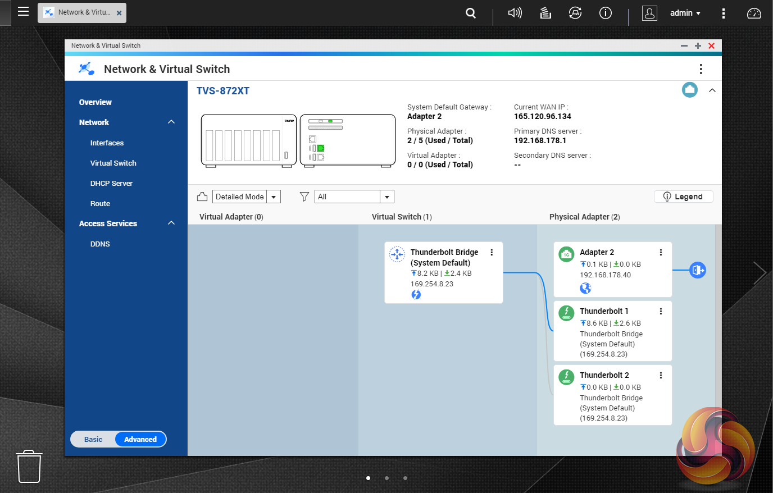Click the blue connector icon right of Adapter 2
This screenshot has height=493, width=773.
pos(697,270)
